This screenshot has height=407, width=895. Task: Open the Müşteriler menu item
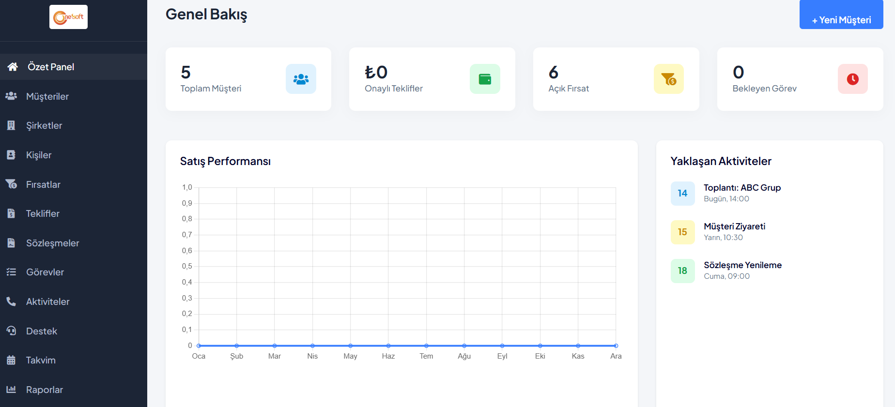pyautogui.click(x=47, y=96)
